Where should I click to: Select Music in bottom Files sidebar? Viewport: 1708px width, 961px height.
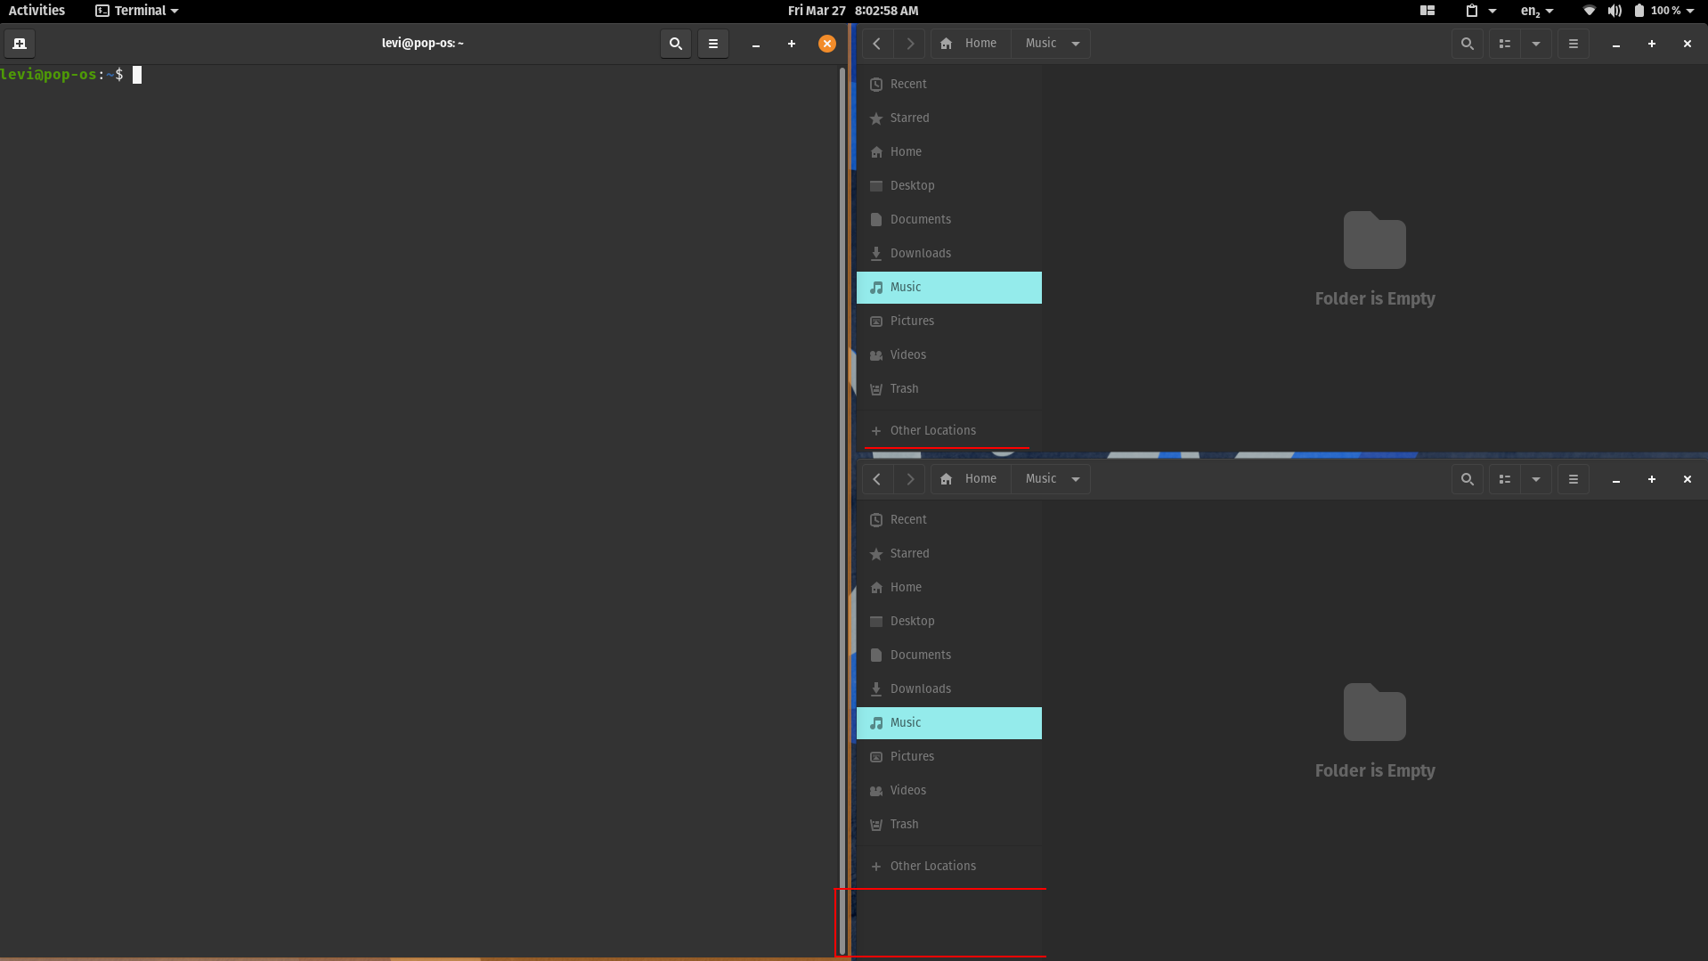pos(949,723)
